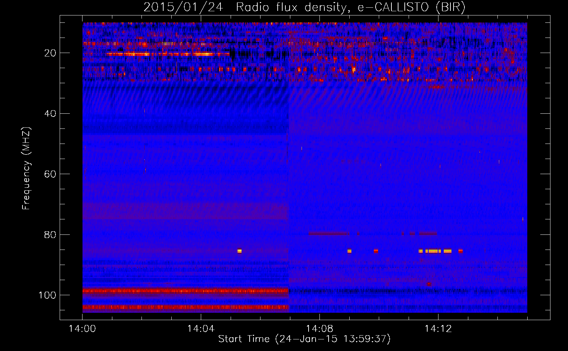Click the '20' frequency tick label
The height and width of the screenshot is (351, 568).
tap(51, 53)
